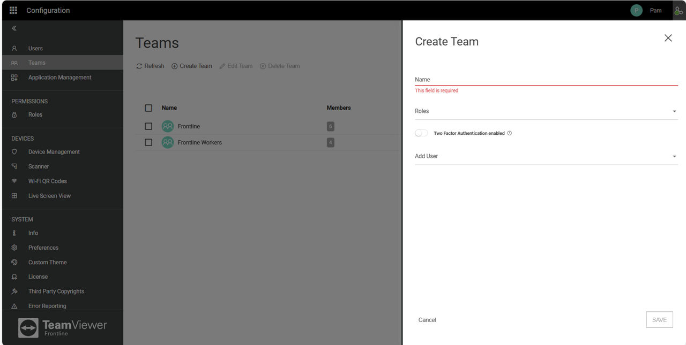Select Wi-Fi QR Codes in the sidebar
686x345 pixels.
(47, 181)
